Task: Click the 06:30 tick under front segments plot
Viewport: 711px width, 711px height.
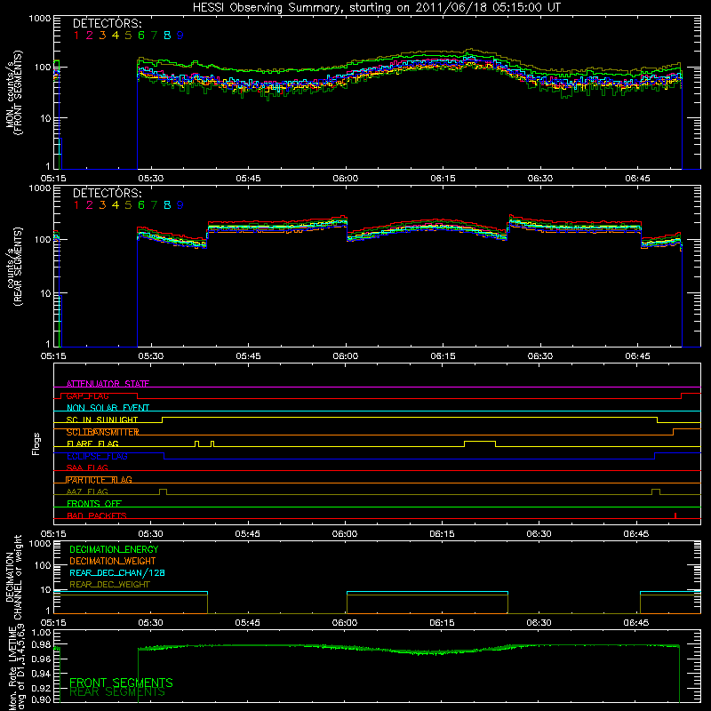Action: click(540, 179)
